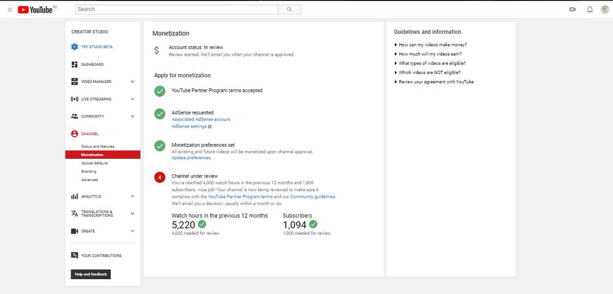The width and height of the screenshot is (613, 294).
Task: Open the account avatar menu
Action: pyautogui.click(x=604, y=9)
